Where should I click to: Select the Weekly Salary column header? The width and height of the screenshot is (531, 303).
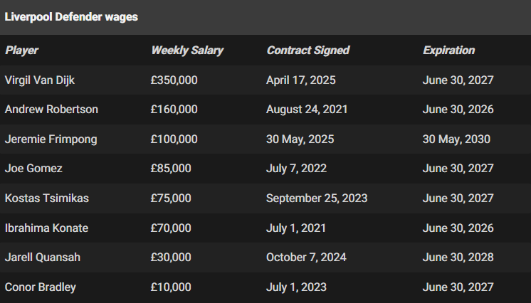187,51
